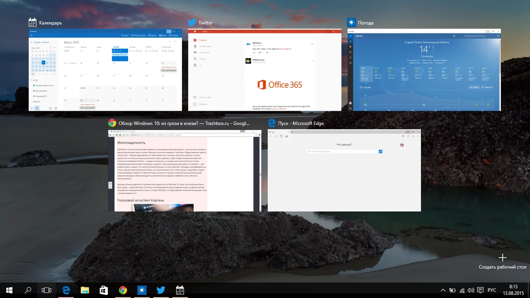Viewport: 530px width, 298px height.
Task: Open the Wi-Fi network tray icon
Action: pyautogui.click(x=462, y=290)
